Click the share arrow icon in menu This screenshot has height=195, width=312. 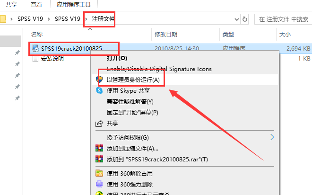click(x=99, y=124)
